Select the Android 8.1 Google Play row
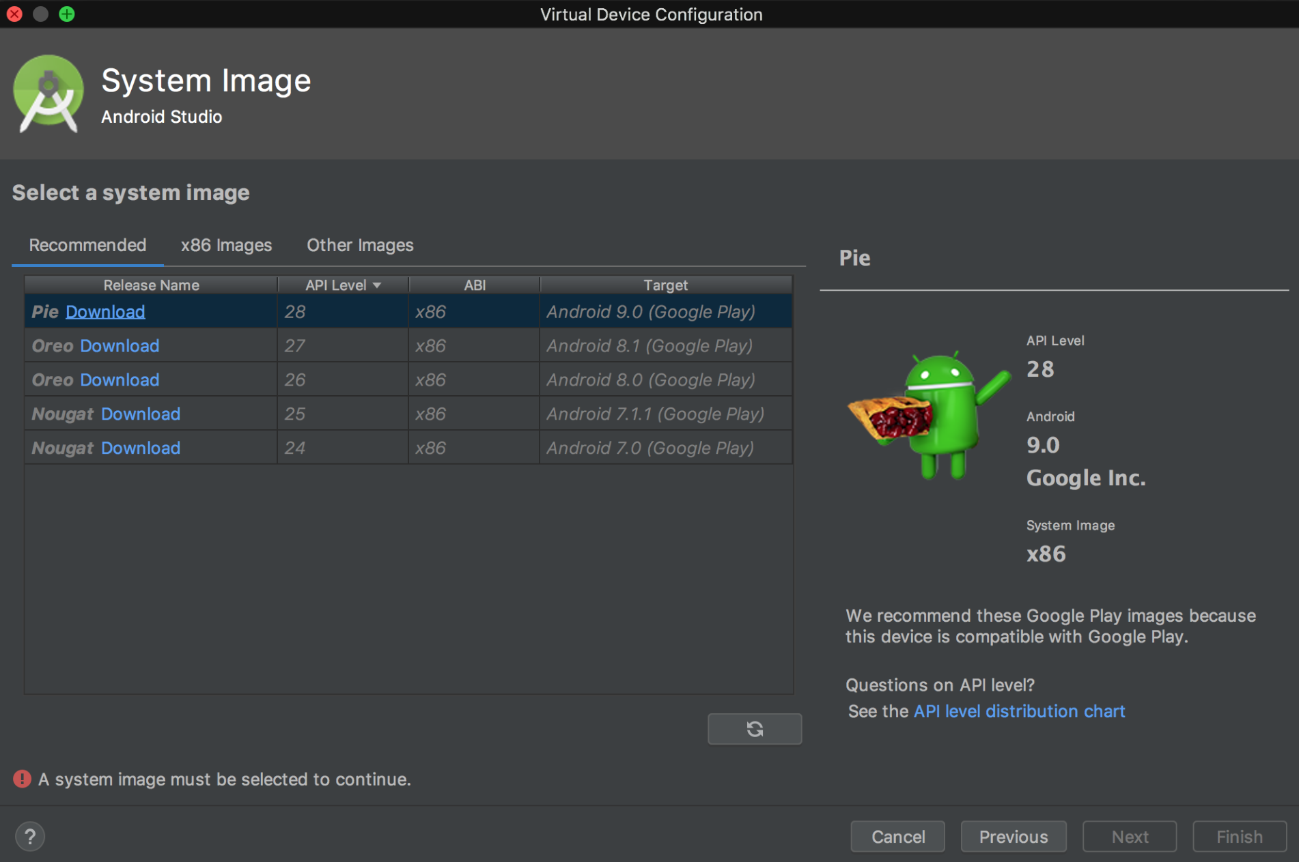 (x=649, y=346)
